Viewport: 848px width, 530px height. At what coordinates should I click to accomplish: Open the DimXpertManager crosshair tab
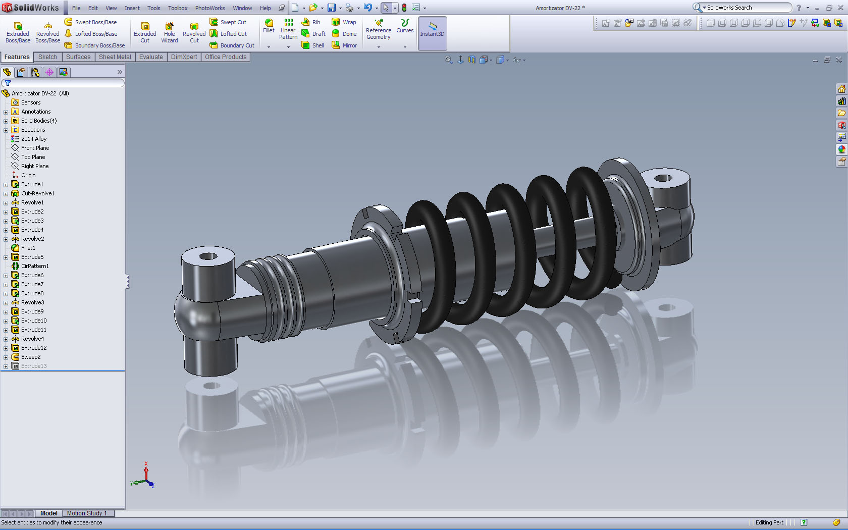click(49, 72)
